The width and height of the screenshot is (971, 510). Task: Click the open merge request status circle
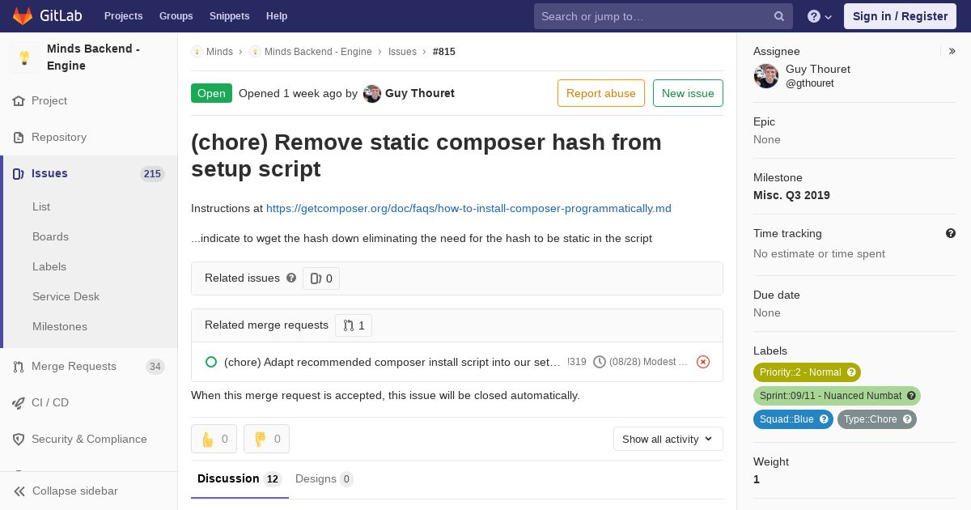(x=211, y=362)
